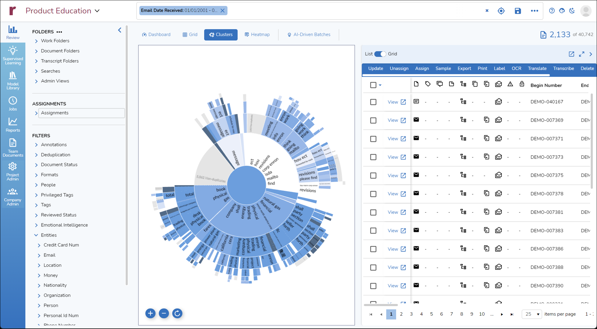Collapse the Entities filter group
597x329 pixels.
pos(36,235)
